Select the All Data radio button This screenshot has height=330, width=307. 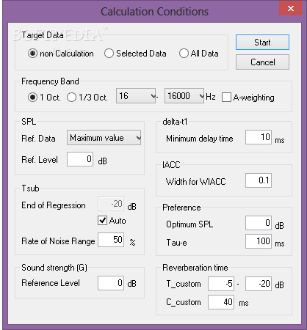coord(198,54)
